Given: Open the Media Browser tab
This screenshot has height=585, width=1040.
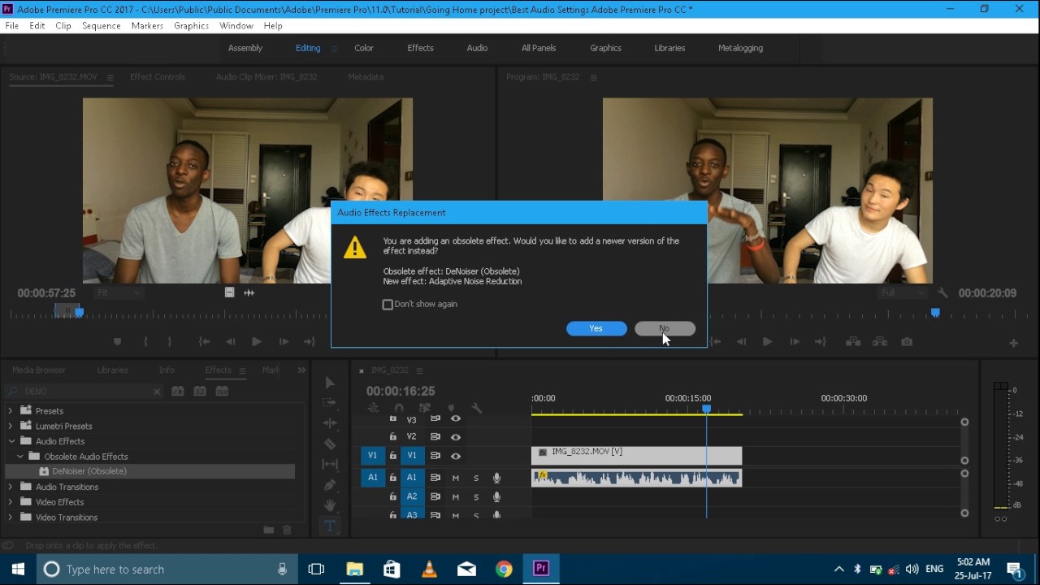Looking at the screenshot, I should [x=38, y=370].
